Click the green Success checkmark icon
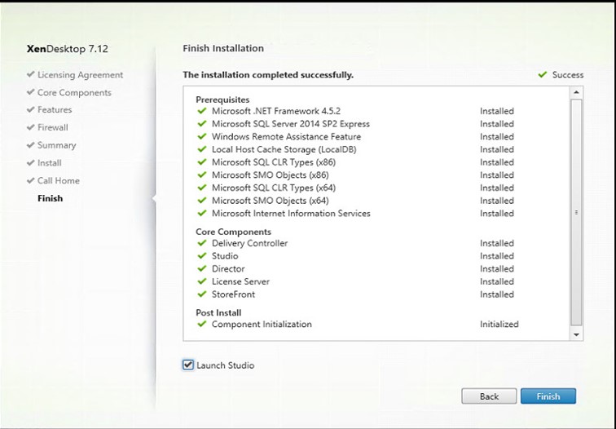 543,74
